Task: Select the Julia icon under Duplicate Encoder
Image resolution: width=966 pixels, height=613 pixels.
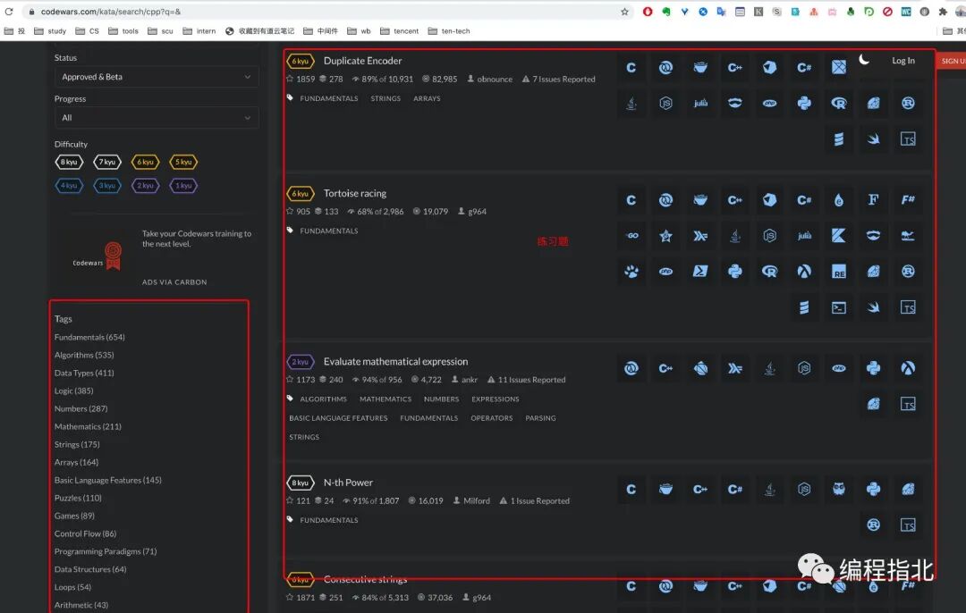Action: (700, 104)
